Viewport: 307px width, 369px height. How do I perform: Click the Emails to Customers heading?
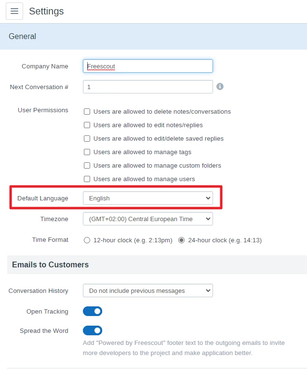tap(51, 264)
